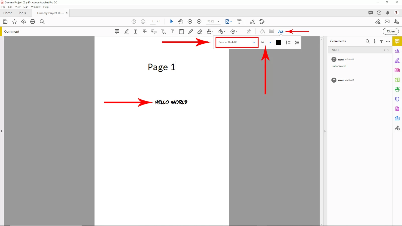The width and height of the screenshot is (402, 226).
Task: Open the File menu
Action: (4, 7)
